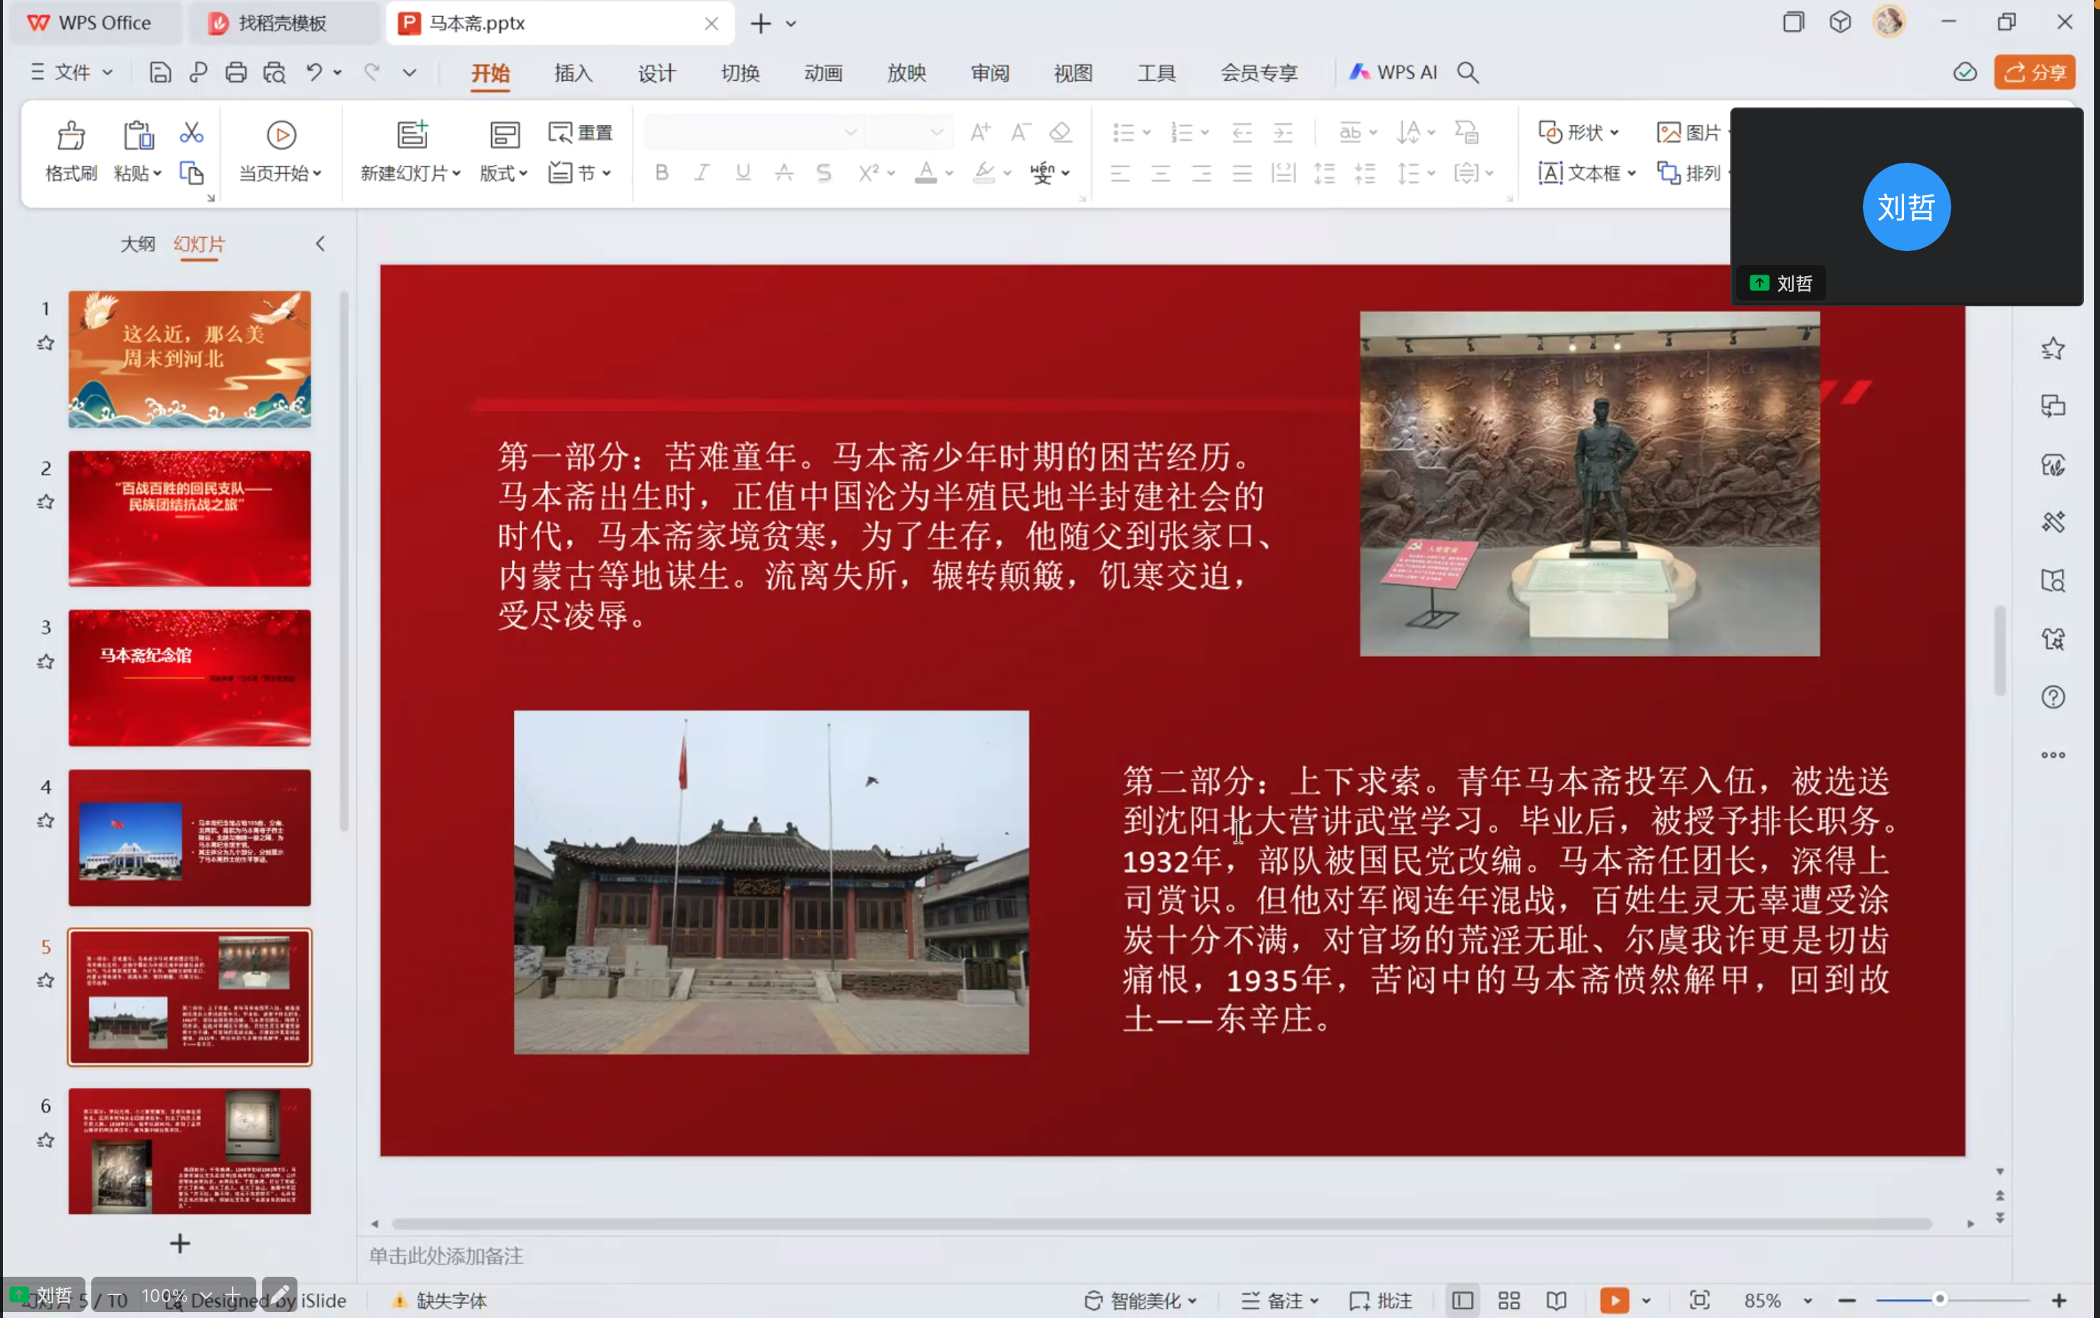This screenshot has height=1318, width=2100.
Task: Click the eraser Clear Formatting icon
Action: (1060, 133)
